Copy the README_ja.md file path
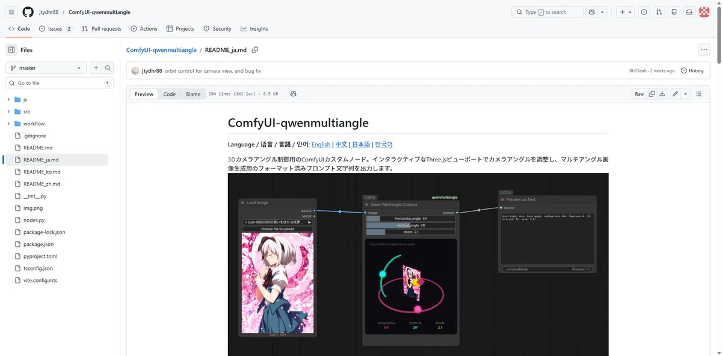Image resolution: width=722 pixels, height=356 pixels. pyautogui.click(x=255, y=50)
